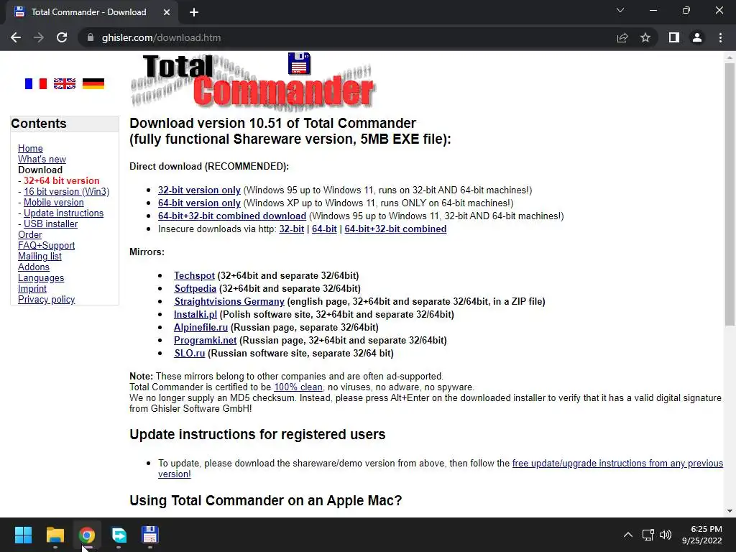
Task: Download insecure http 32-bit link
Action: tap(292, 229)
